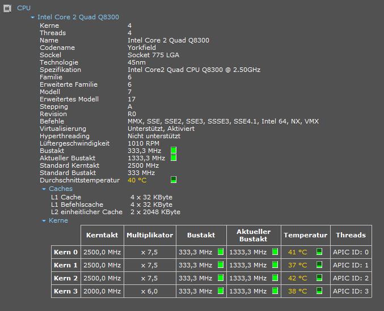Select the Kern 2 row label
Viewport: 384px width, 311px height.
66,278
